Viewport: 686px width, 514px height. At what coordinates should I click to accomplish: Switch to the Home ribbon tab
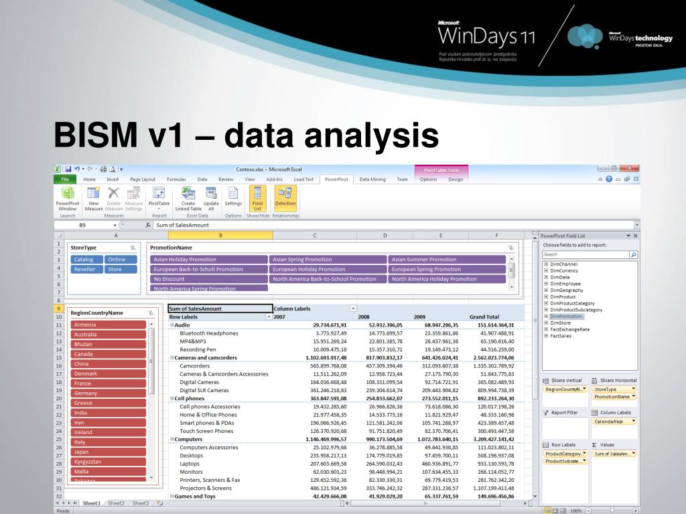(89, 179)
